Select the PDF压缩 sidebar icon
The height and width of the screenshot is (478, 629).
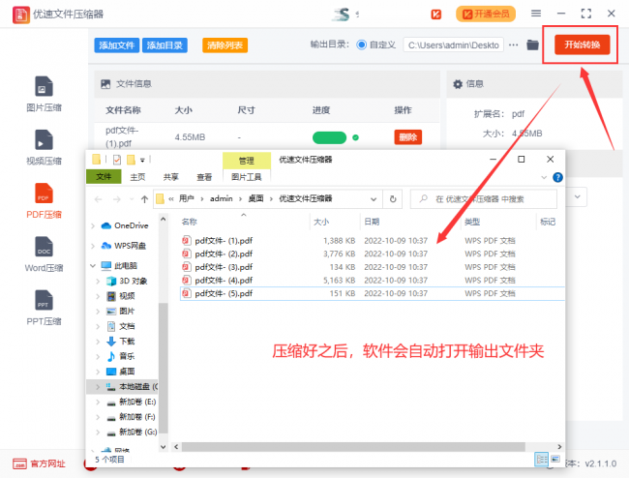44,194
